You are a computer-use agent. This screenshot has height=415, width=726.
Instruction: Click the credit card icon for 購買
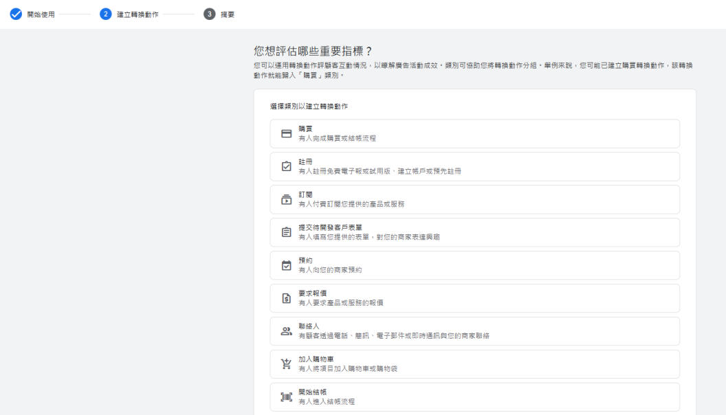click(x=287, y=134)
